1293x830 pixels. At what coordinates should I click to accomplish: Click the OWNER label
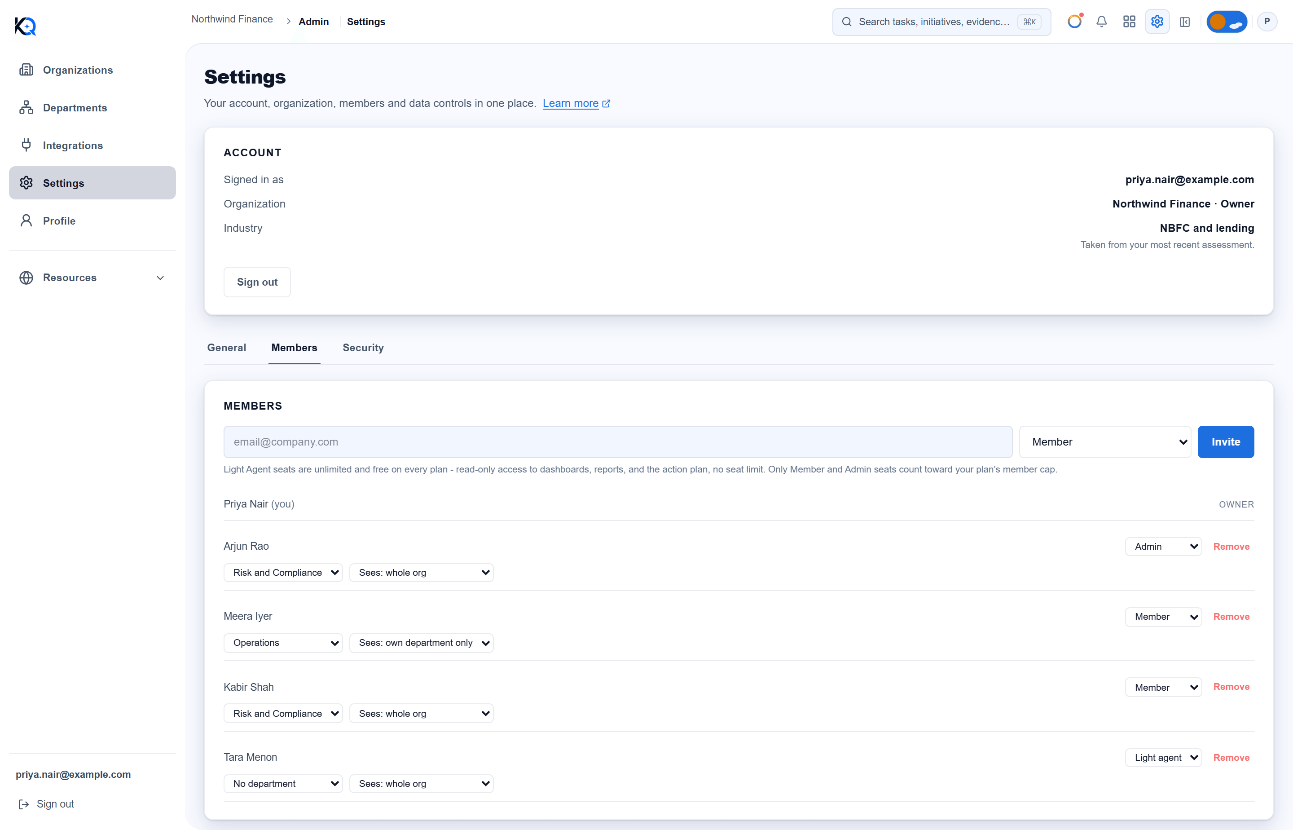click(x=1236, y=504)
